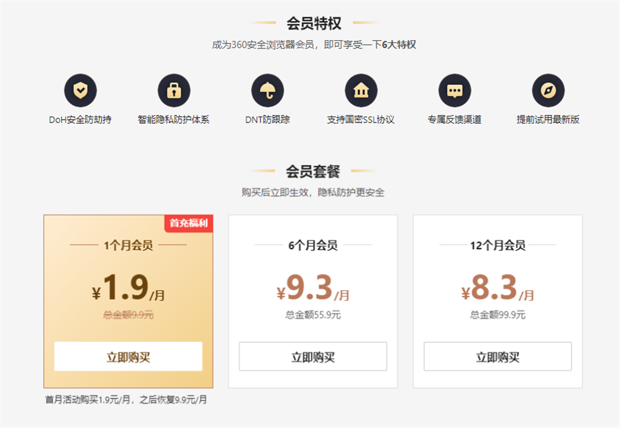Screen dimensions: 620x428
Task: Click the 首月活动购买1.9元/月 footnote
Action: click(x=126, y=400)
